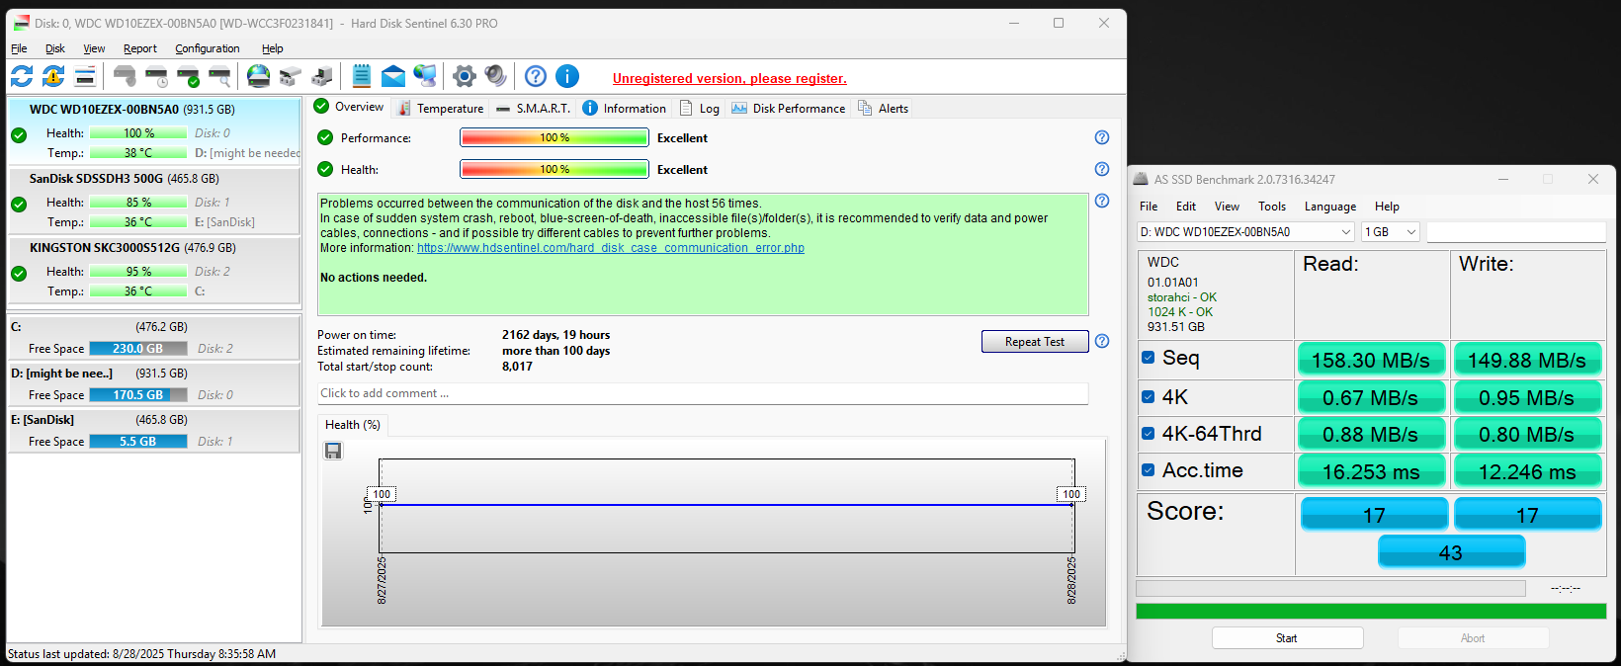
Task: Save health graph with the floppy icon
Action: [333, 451]
